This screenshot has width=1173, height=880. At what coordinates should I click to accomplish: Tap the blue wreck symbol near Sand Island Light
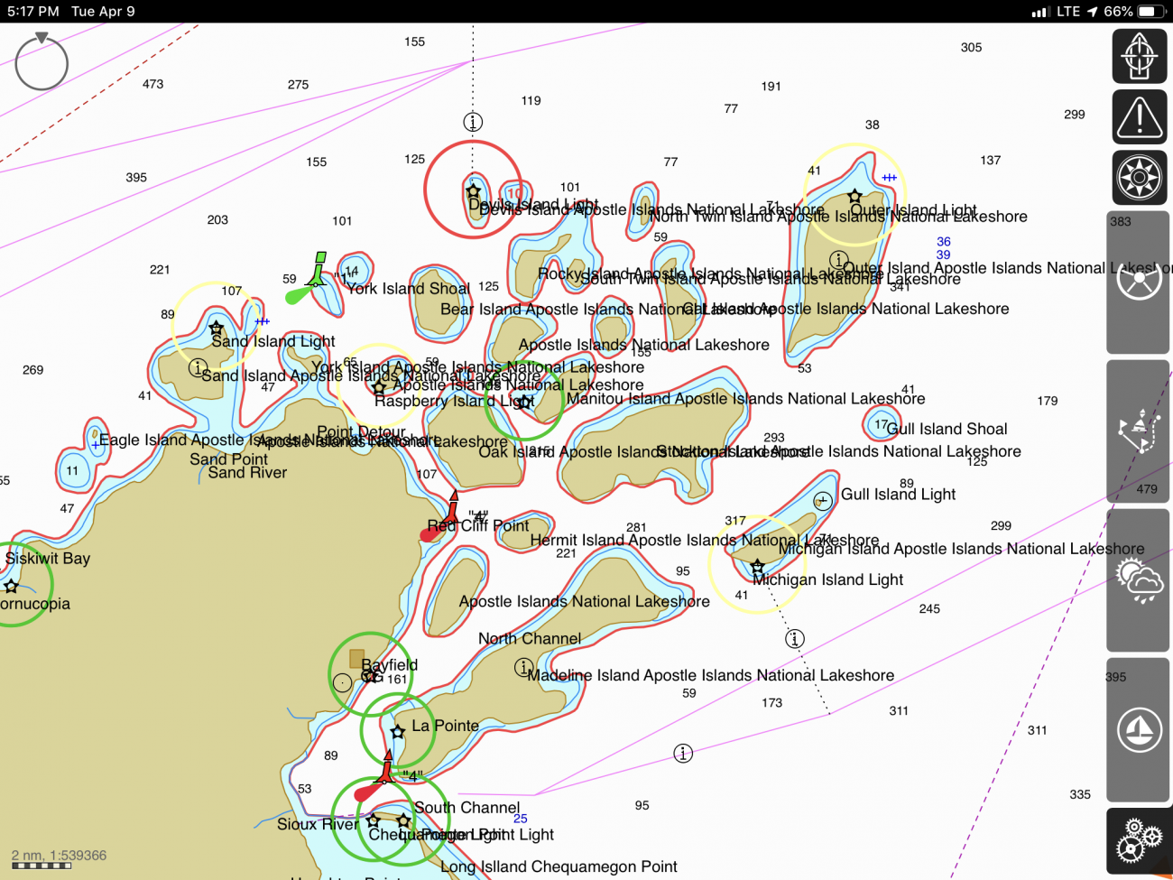263,321
